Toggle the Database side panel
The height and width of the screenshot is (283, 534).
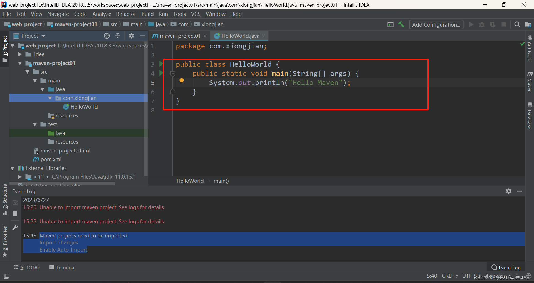click(530, 116)
